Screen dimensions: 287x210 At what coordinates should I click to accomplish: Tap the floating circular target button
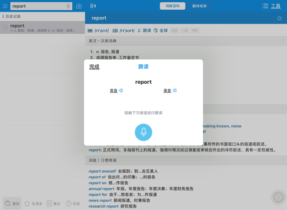coord(278,197)
